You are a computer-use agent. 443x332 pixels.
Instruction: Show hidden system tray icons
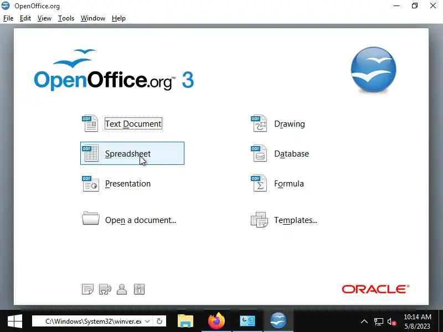tap(364, 321)
